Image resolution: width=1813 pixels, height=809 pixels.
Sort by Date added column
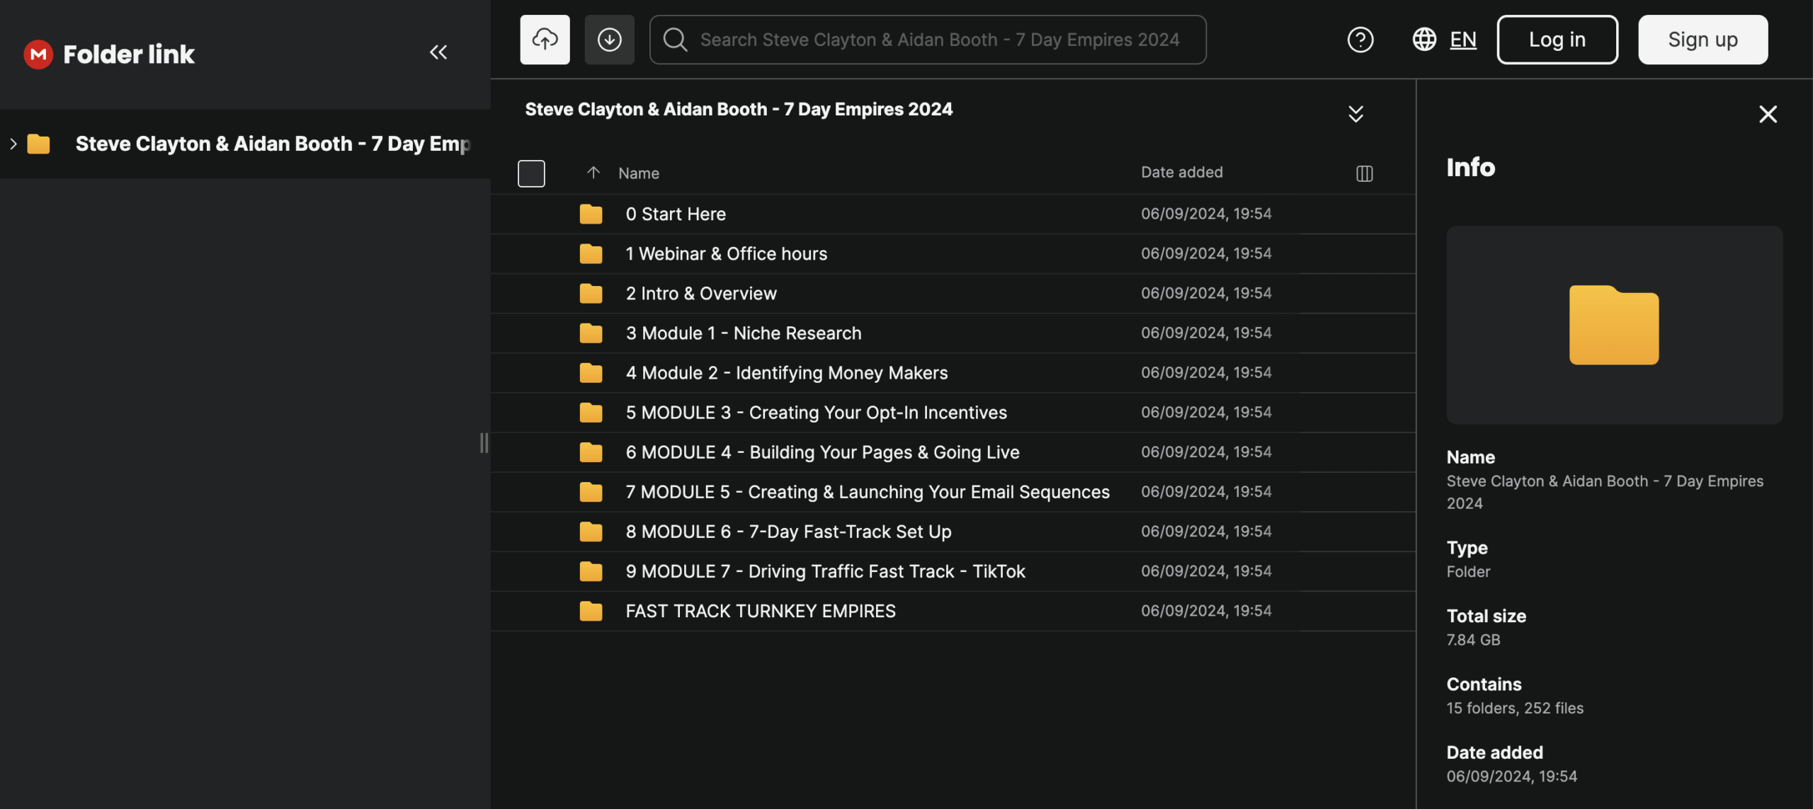click(1181, 173)
